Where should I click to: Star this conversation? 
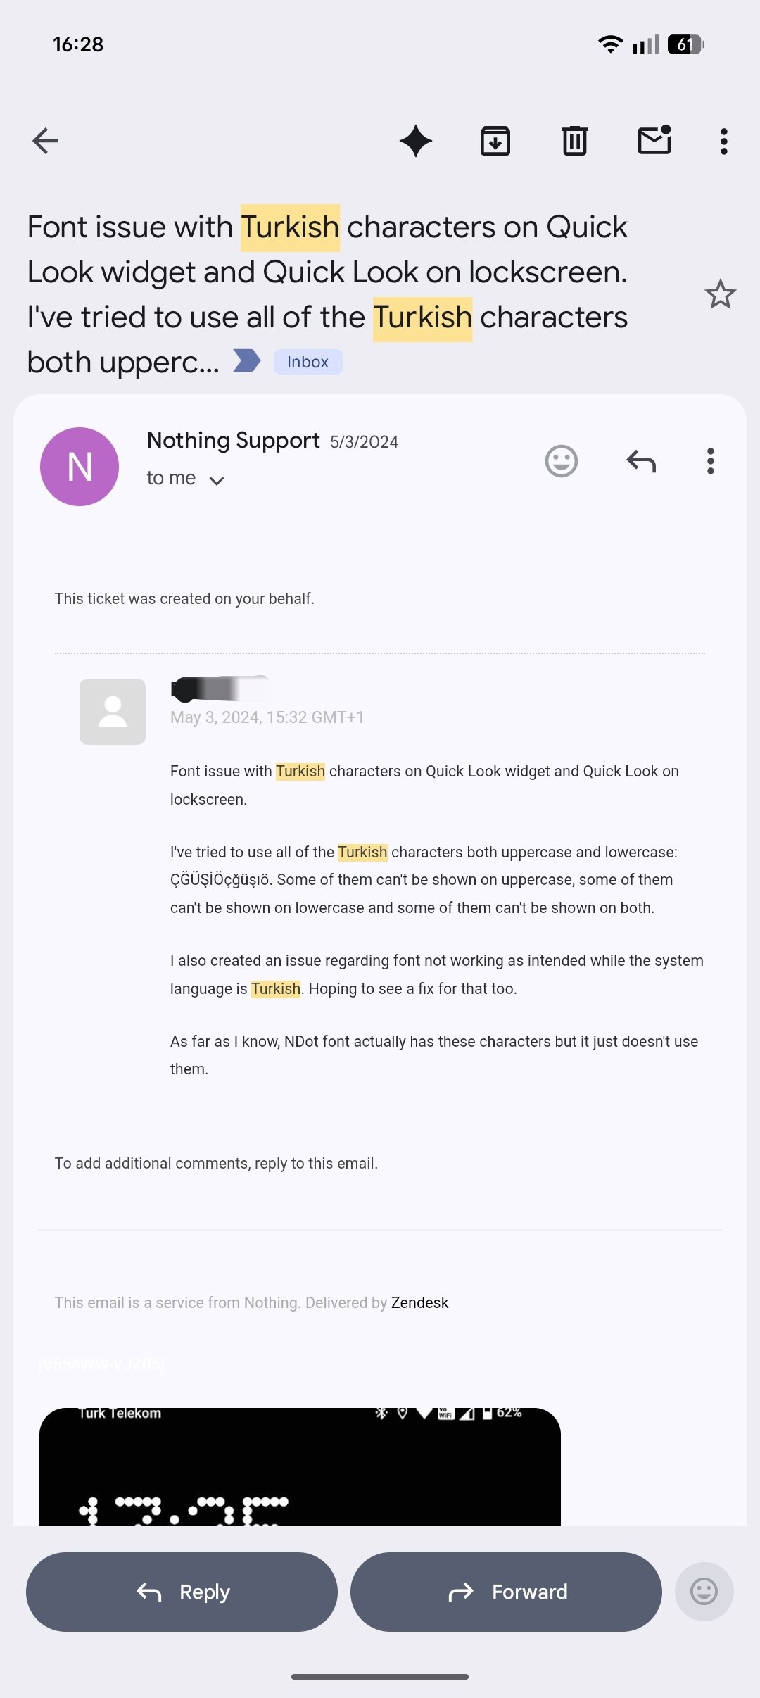(720, 294)
